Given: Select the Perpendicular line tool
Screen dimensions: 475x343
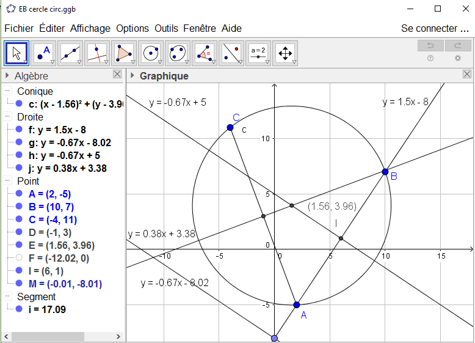Looking at the screenshot, I should click(97, 53).
